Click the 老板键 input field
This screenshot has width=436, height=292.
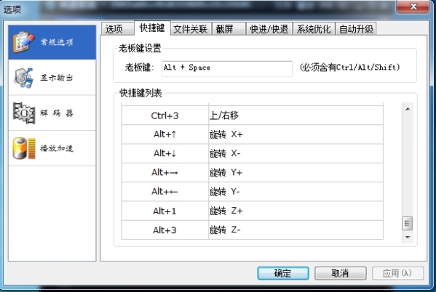(x=227, y=68)
